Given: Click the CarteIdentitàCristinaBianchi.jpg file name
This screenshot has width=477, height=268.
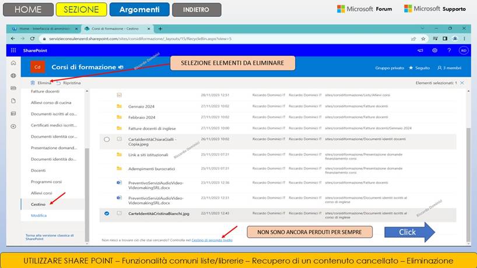Looking at the screenshot, I should pos(159,214).
